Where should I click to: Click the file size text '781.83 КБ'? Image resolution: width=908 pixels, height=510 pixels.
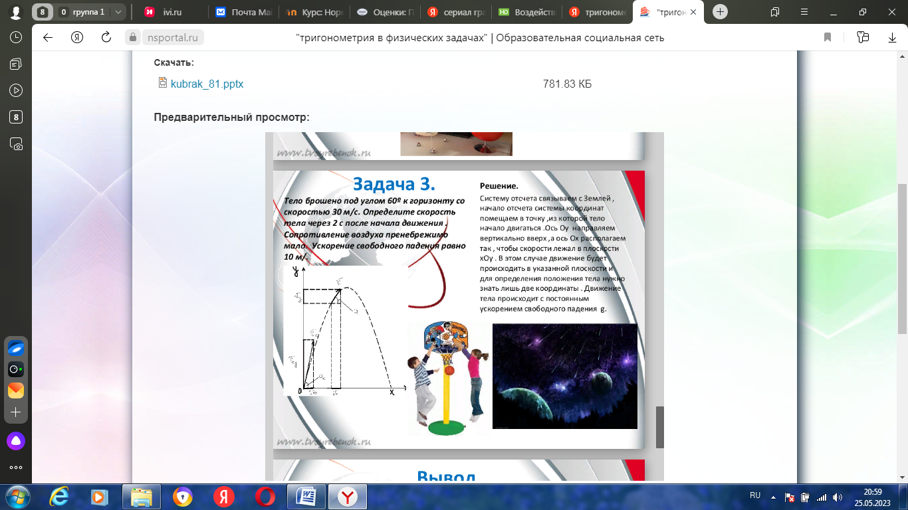pyautogui.click(x=567, y=84)
